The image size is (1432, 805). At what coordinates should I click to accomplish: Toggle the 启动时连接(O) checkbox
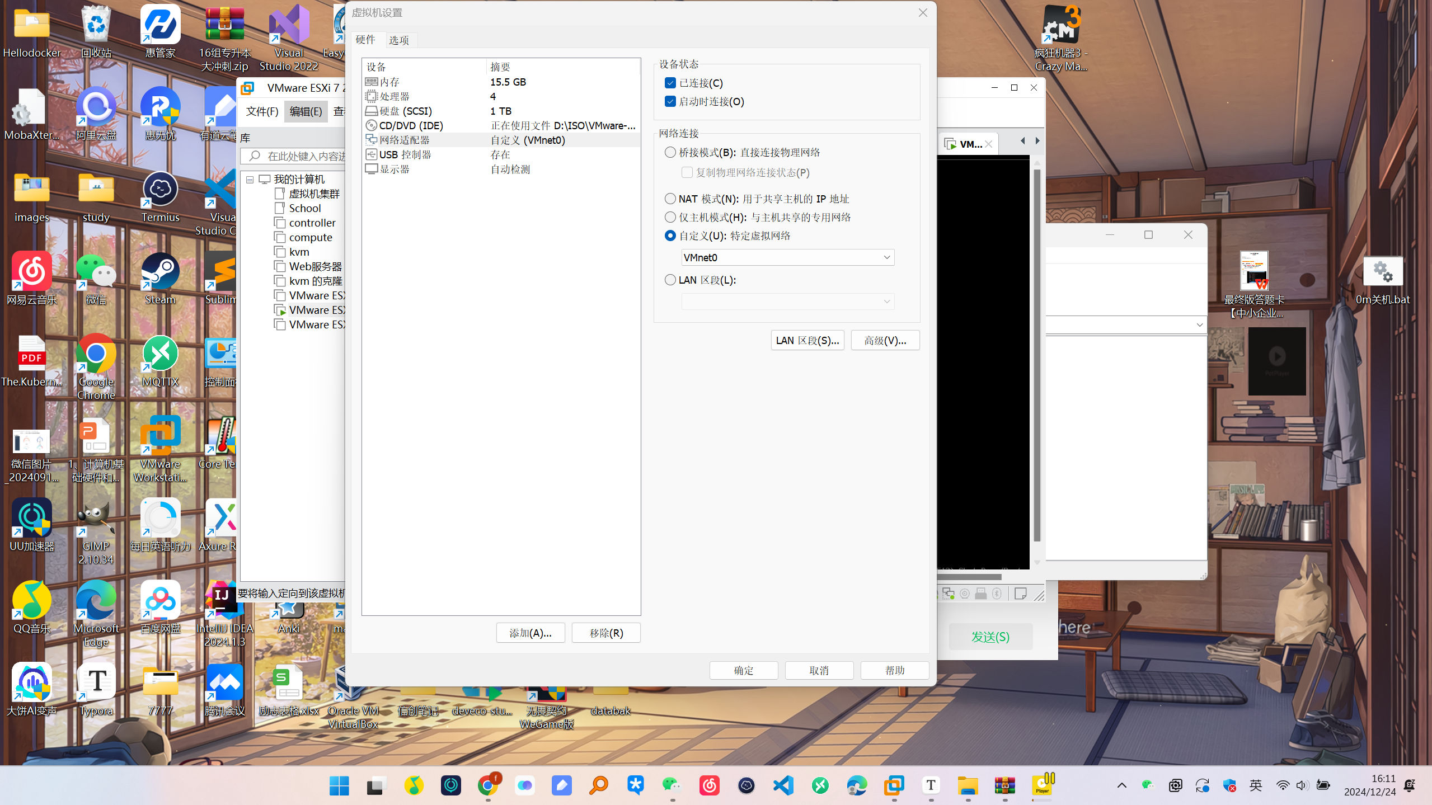point(670,101)
